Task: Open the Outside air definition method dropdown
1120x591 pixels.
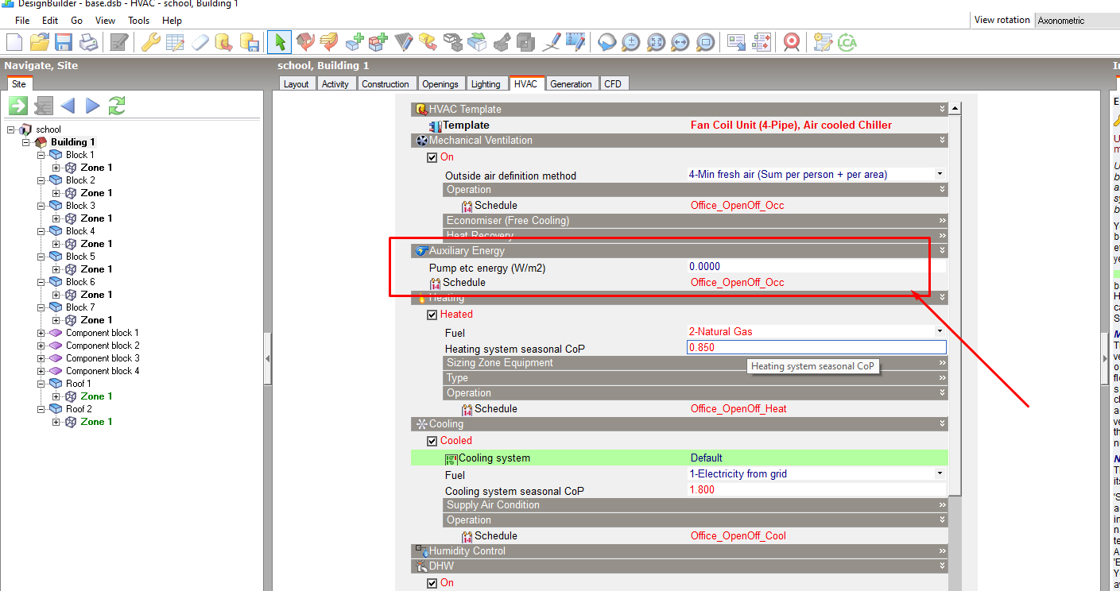Action: [940, 174]
